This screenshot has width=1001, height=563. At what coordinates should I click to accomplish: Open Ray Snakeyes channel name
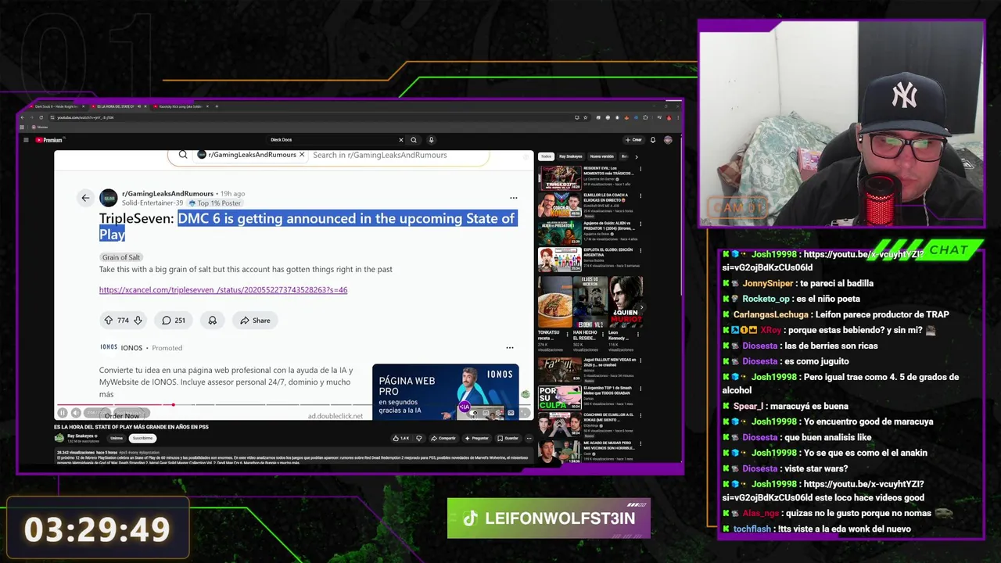click(81, 436)
